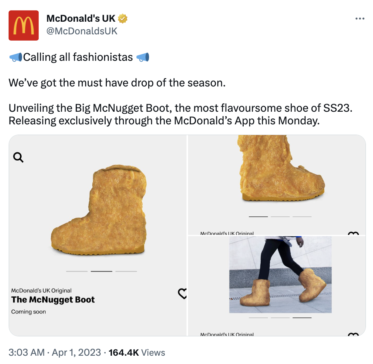This screenshot has height=364, width=373.
Task: Select first carousel indicator under the walking photo
Action: [x=258, y=317]
